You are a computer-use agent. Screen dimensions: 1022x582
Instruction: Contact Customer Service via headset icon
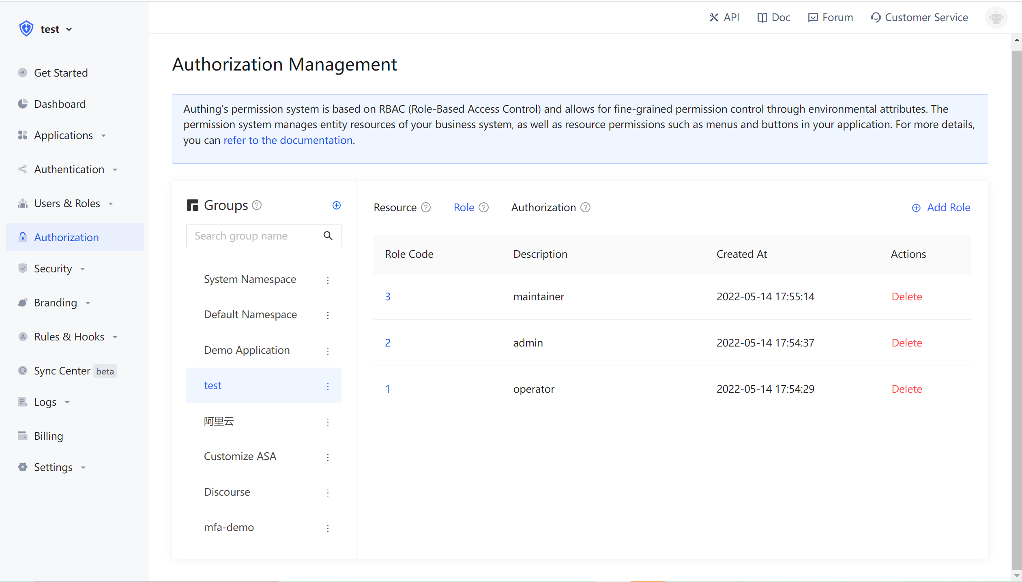(876, 17)
